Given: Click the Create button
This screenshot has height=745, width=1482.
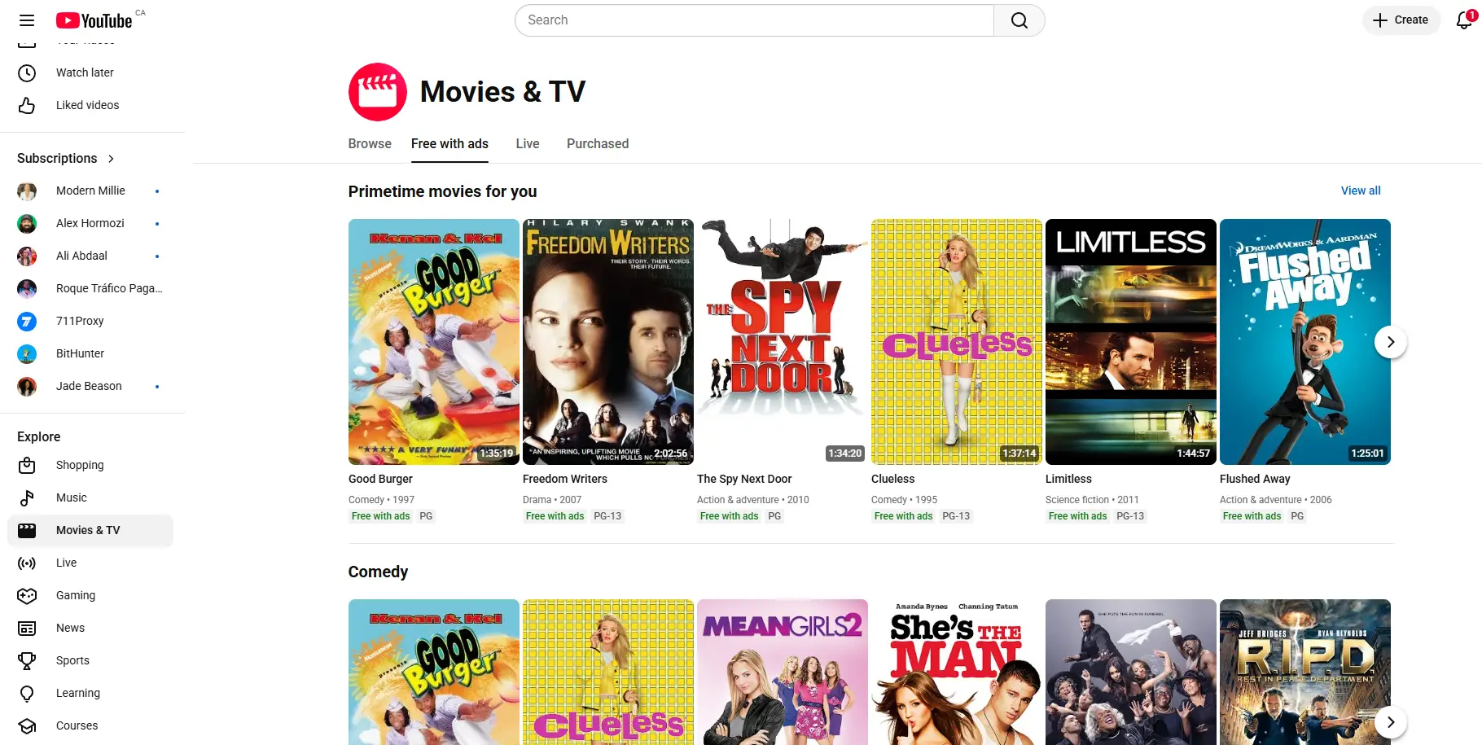Looking at the screenshot, I should click(1401, 20).
